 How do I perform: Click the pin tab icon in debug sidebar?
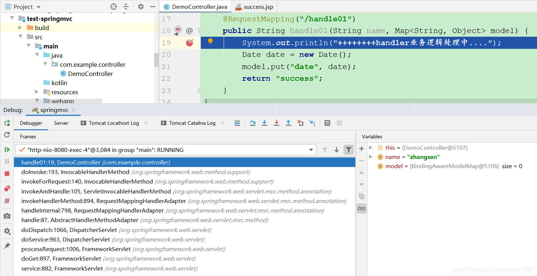[7, 246]
